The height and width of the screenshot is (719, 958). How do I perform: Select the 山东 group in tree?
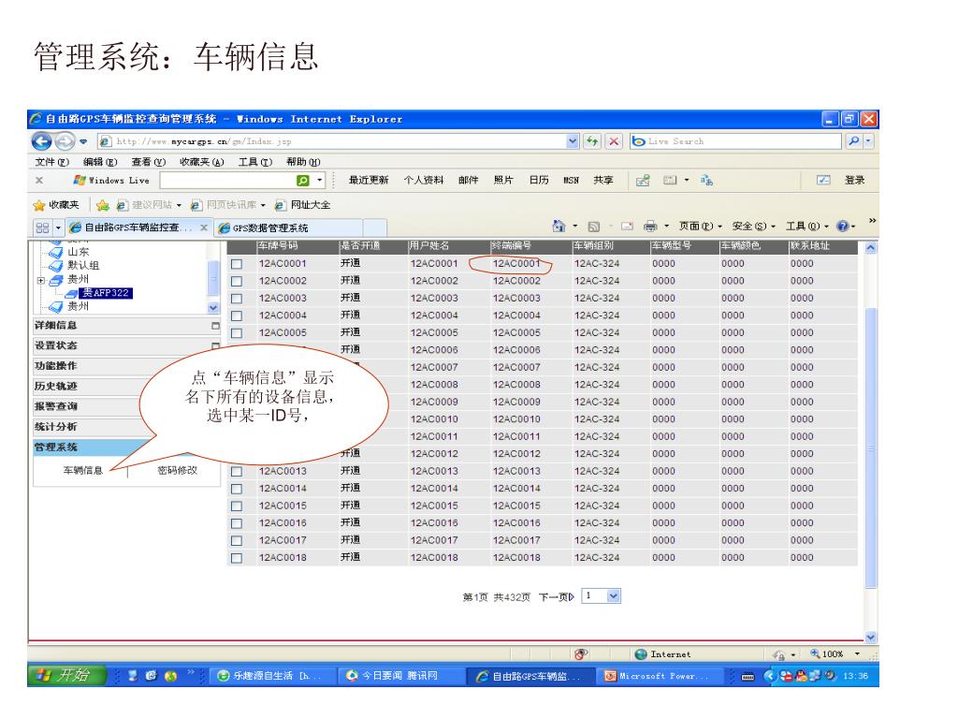(79, 251)
